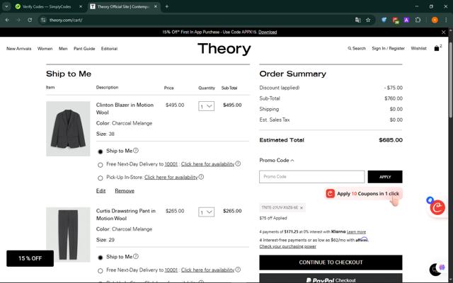Select Pick-Up In-Store for Clinton Blazer

point(101,178)
